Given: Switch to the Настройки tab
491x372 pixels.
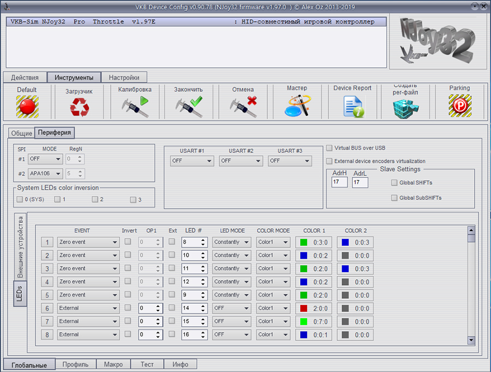Looking at the screenshot, I should click(124, 78).
